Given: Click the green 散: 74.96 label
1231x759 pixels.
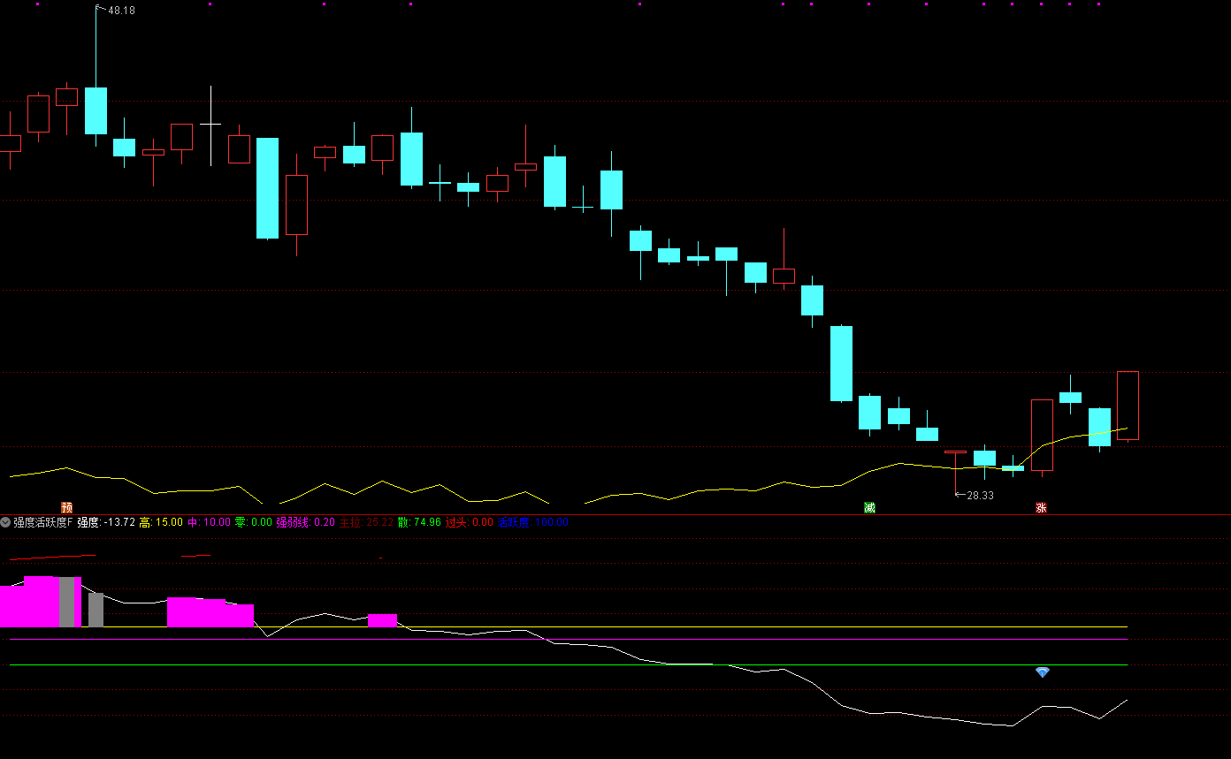Looking at the screenshot, I should click(x=419, y=522).
